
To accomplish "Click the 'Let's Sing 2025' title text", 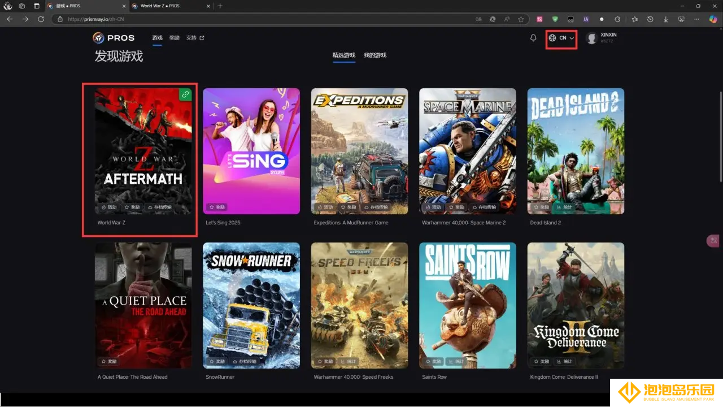I will click(x=223, y=223).
